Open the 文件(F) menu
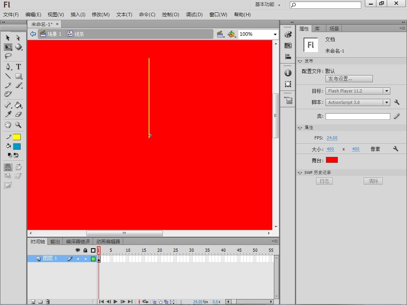Viewport: 407px width, 305px height. [x=11, y=15]
